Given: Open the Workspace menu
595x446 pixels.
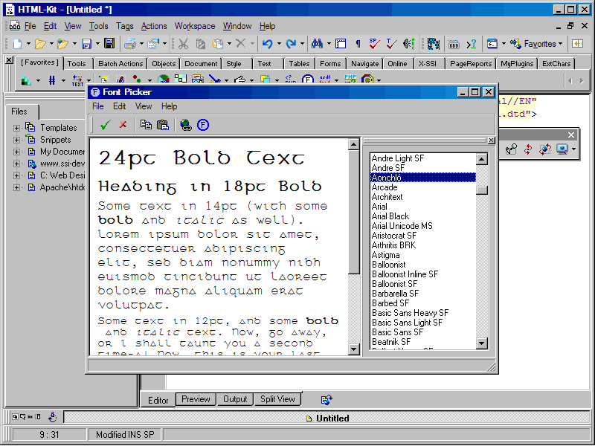Looking at the screenshot, I should click(195, 26).
